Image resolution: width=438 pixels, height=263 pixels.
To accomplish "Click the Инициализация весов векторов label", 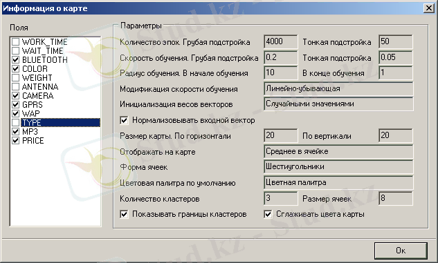I will point(176,104).
